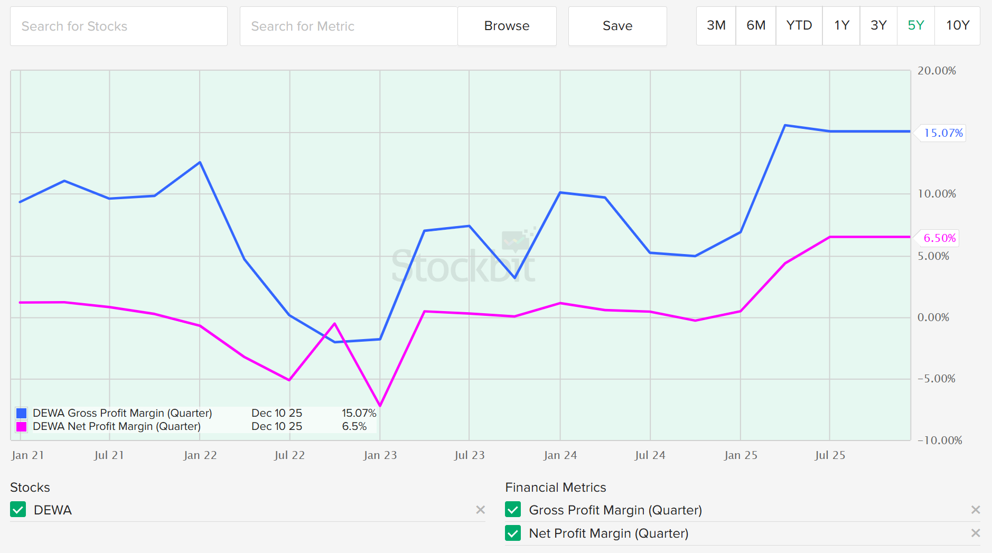Click the legend value 6.5%

(354, 426)
